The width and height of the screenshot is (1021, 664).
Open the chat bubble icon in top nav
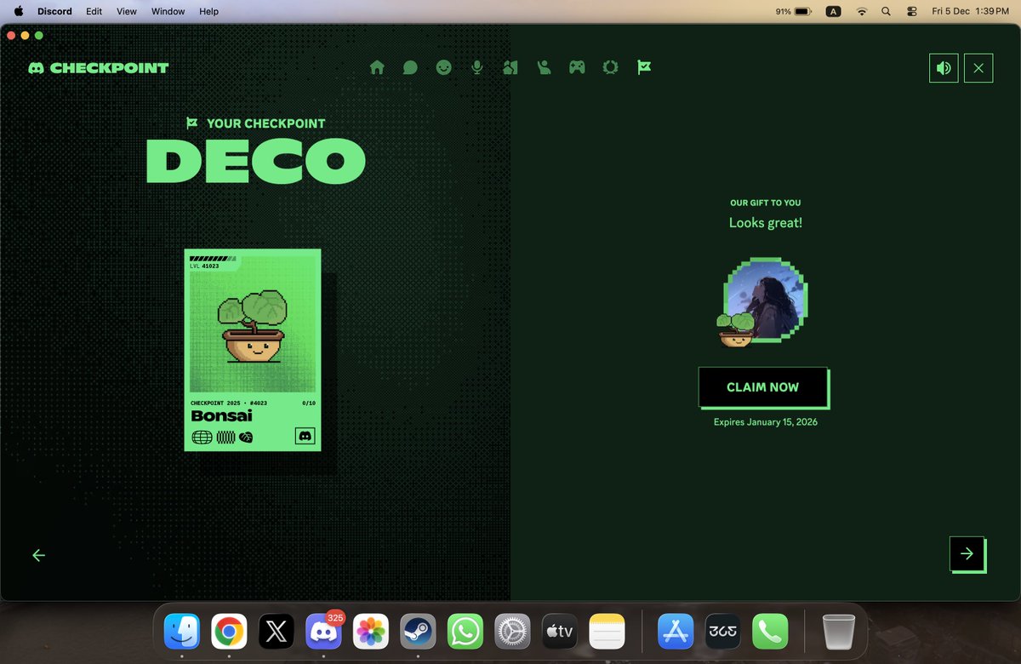coord(410,66)
